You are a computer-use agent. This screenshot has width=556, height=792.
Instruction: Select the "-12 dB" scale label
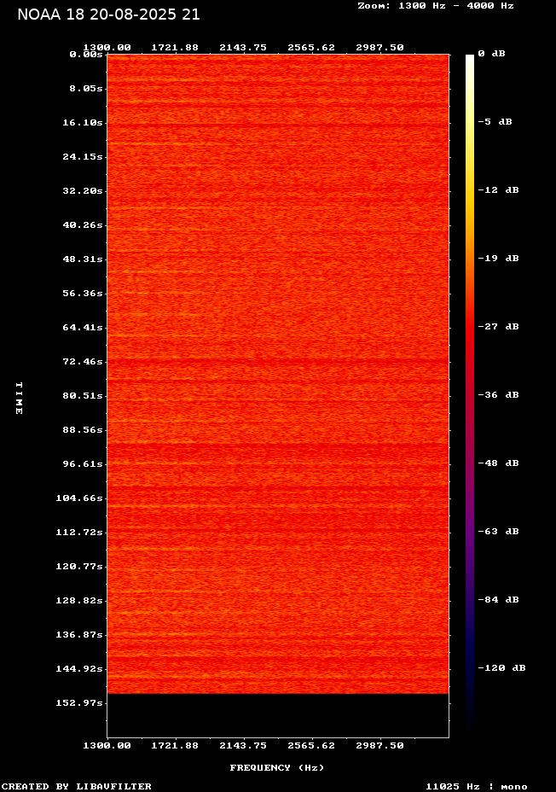499,190
